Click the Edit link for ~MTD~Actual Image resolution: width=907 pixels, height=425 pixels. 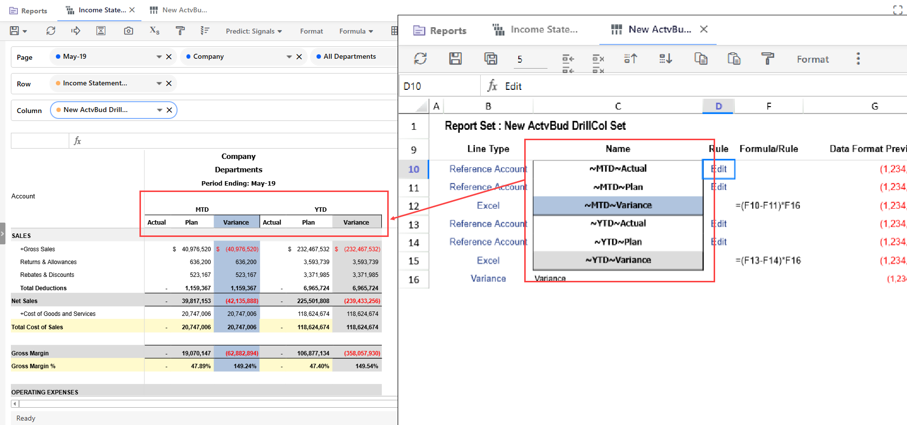[x=719, y=169]
